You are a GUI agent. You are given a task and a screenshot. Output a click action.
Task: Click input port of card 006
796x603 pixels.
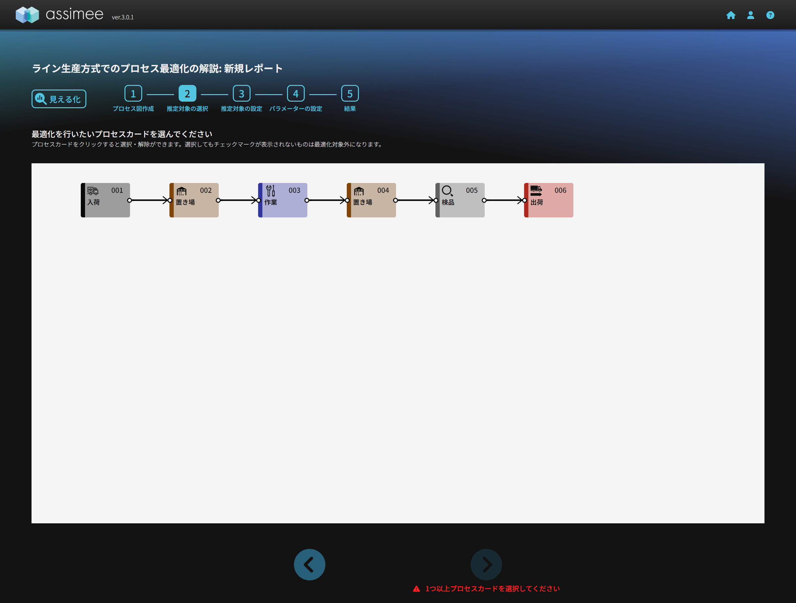525,200
